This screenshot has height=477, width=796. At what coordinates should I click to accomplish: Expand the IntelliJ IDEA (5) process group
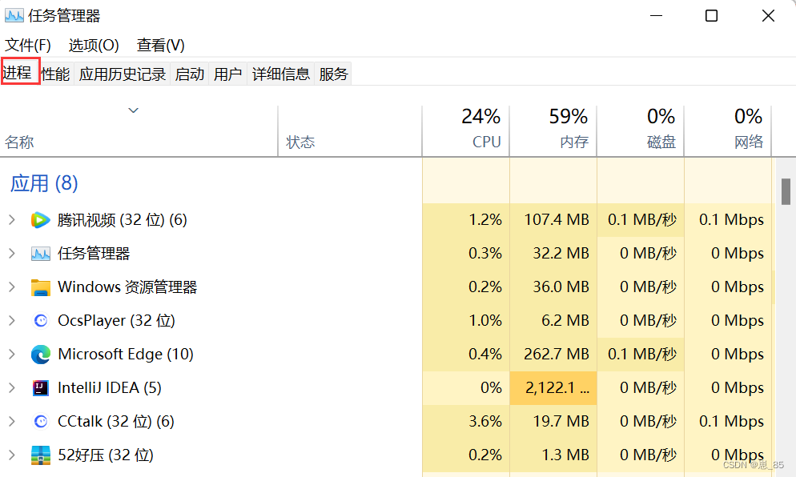(12, 388)
